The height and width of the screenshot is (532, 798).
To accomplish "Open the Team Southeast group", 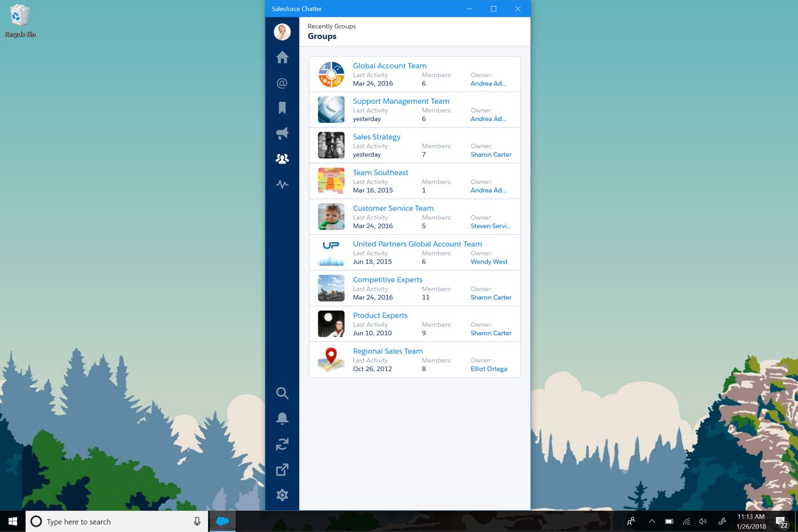I will [380, 172].
